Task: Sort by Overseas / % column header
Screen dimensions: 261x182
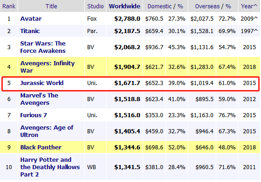Action: click(213, 6)
